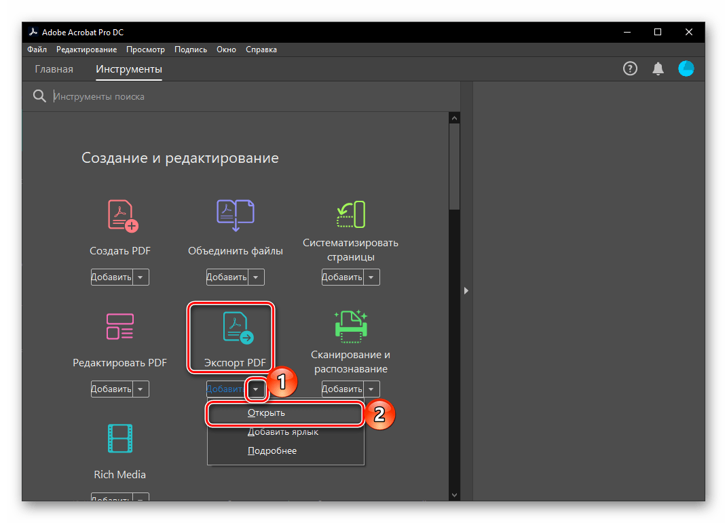Click the blue user profile avatar
Screen dimensions: 727x523
686,69
